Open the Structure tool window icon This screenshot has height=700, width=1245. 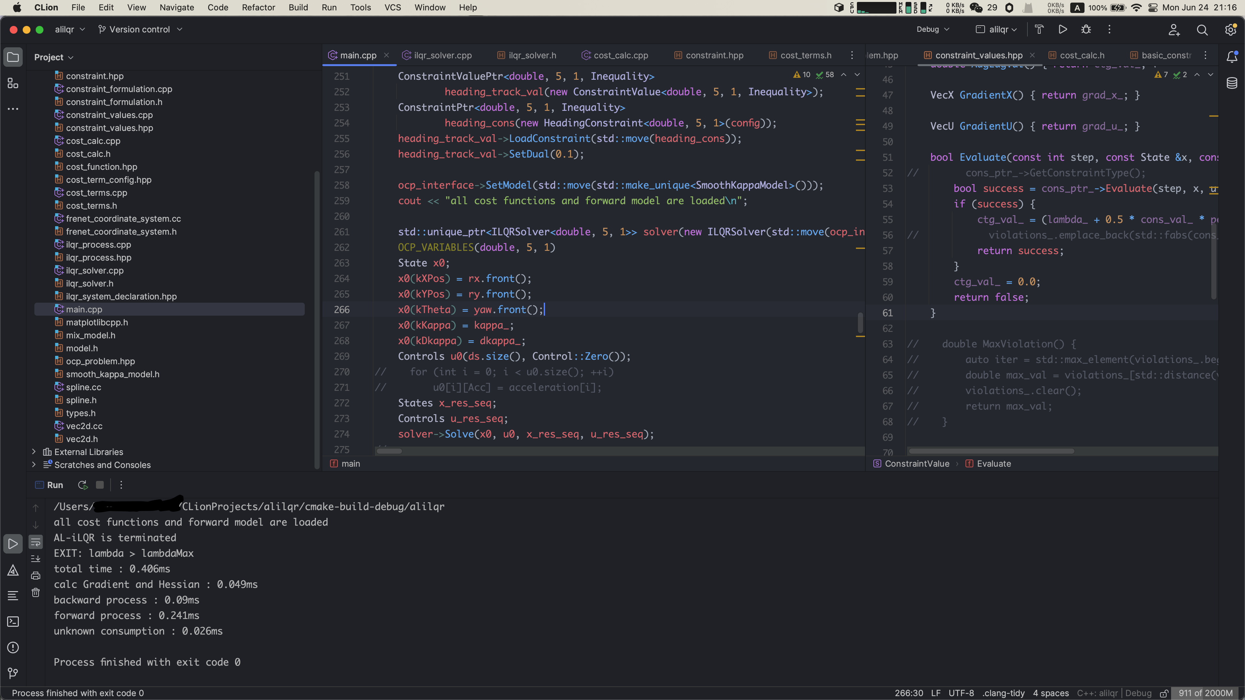pyautogui.click(x=13, y=83)
